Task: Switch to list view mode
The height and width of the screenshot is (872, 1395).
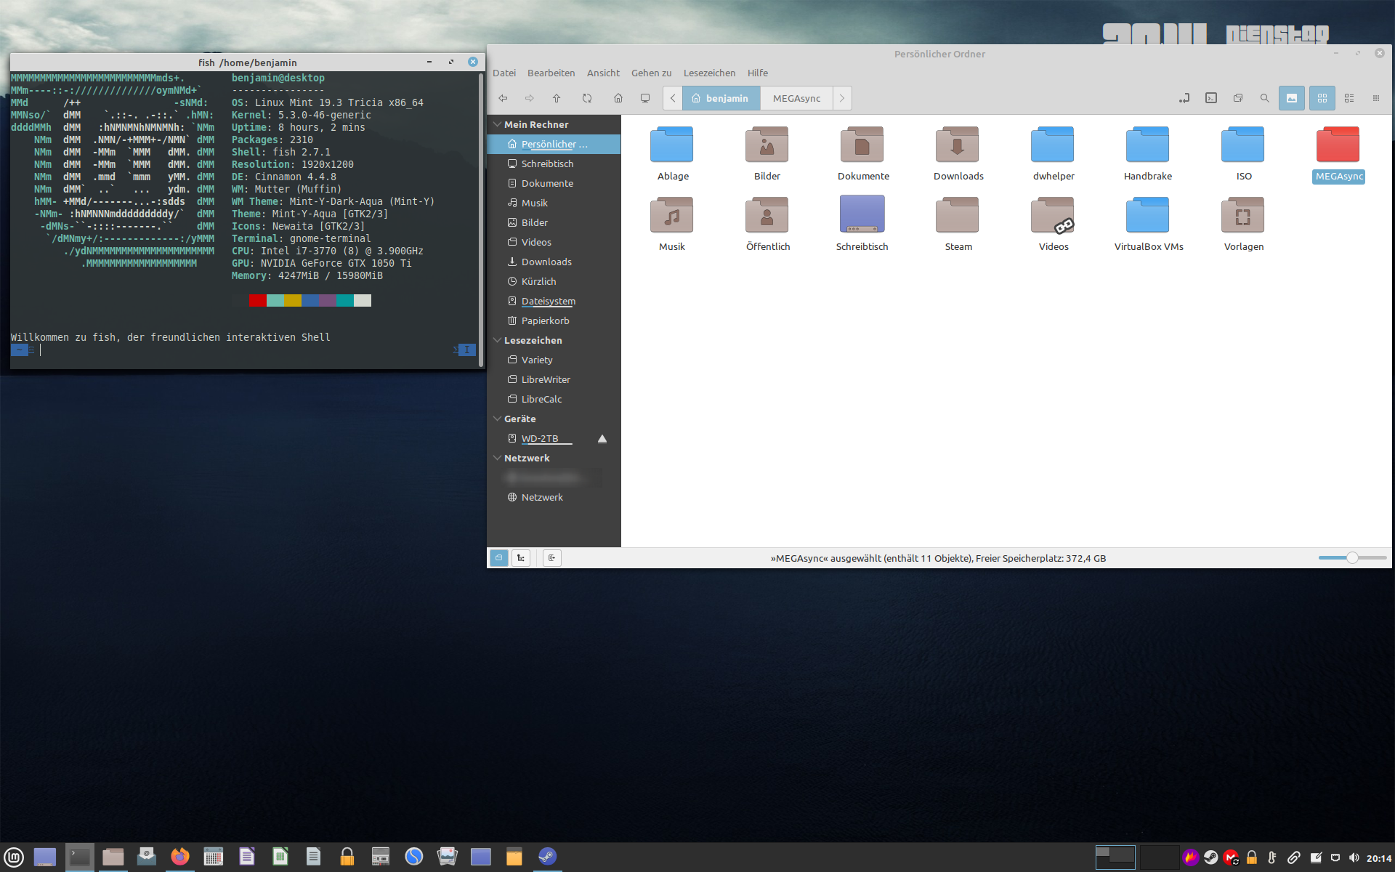Action: 1349,98
